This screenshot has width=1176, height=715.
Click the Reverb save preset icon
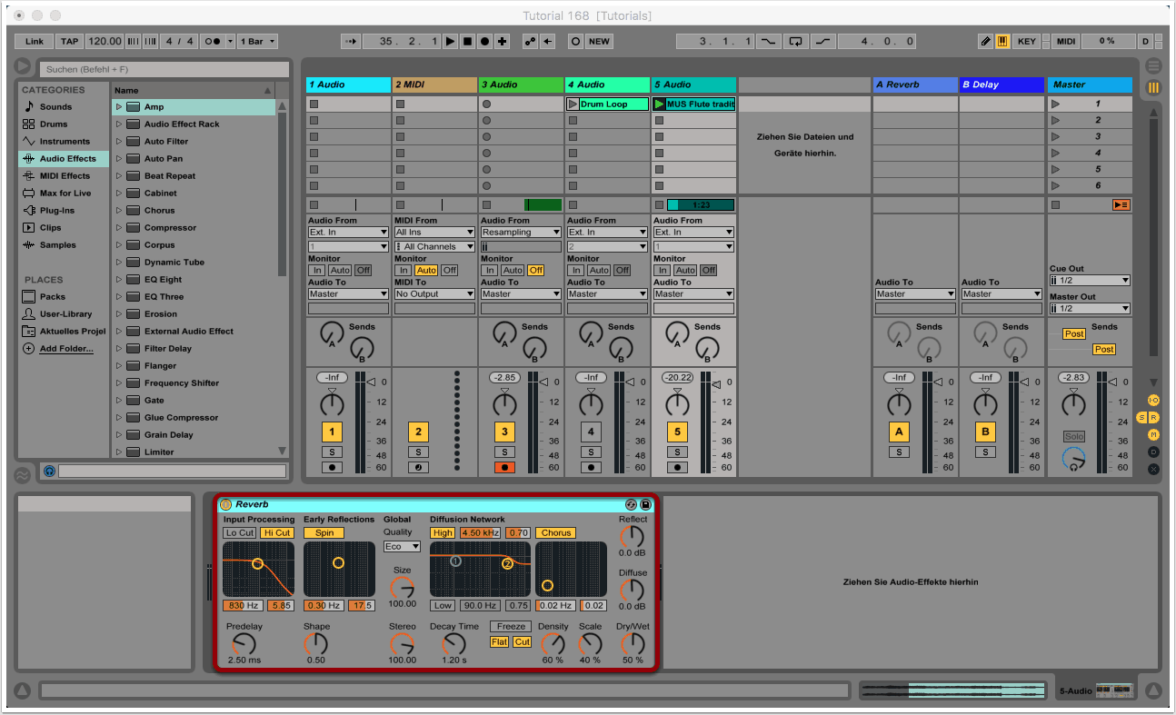[x=645, y=504]
